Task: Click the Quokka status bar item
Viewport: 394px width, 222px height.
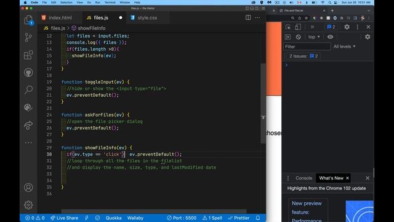Action: (113, 218)
